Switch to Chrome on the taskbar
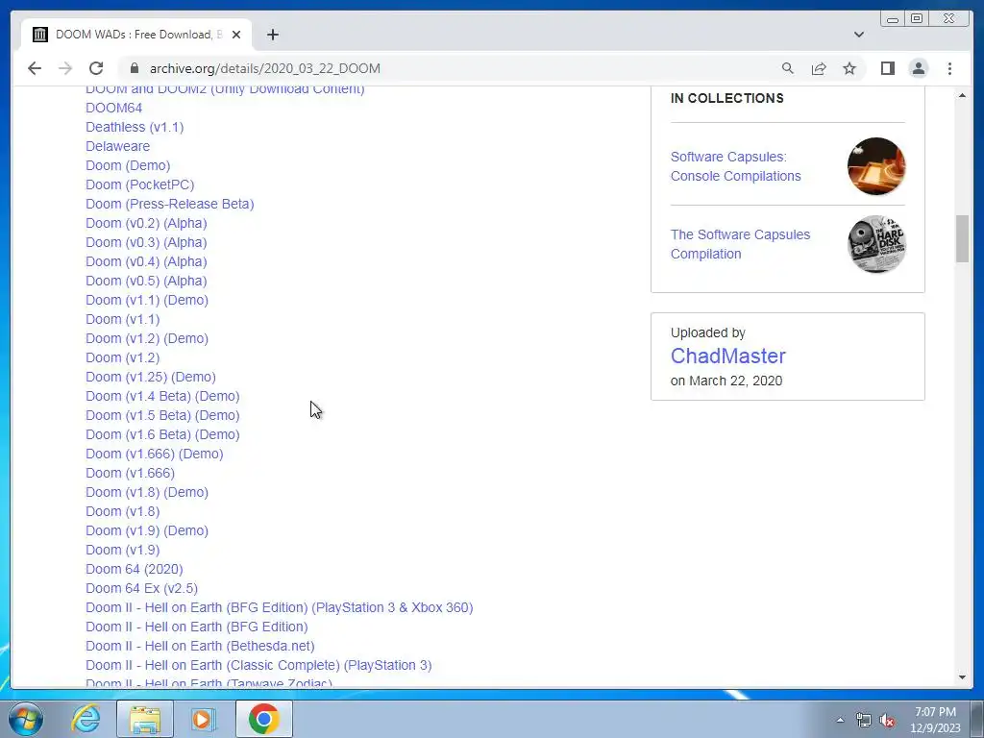This screenshot has height=738, width=984. click(x=263, y=719)
